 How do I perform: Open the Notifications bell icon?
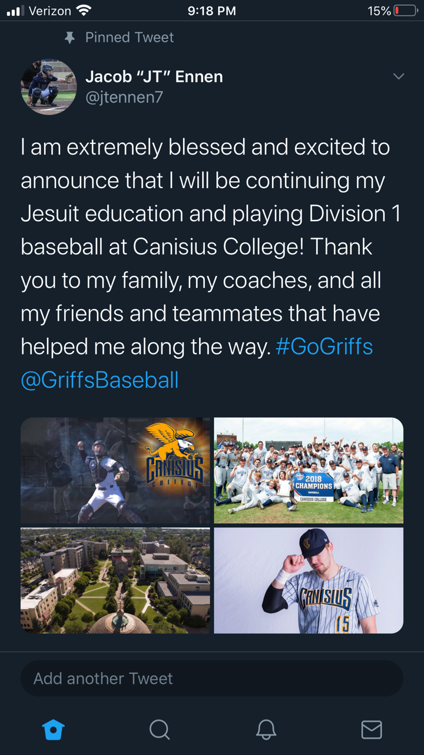click(x=266, y=730)
